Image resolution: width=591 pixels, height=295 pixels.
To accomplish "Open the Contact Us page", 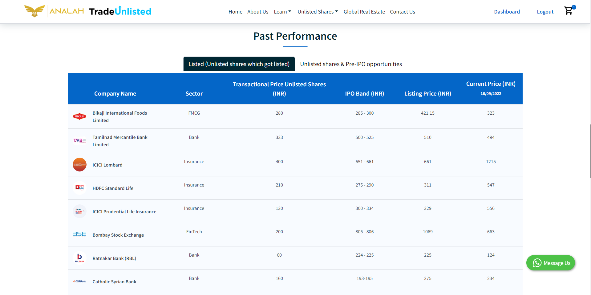I will (x=402, y=12).
